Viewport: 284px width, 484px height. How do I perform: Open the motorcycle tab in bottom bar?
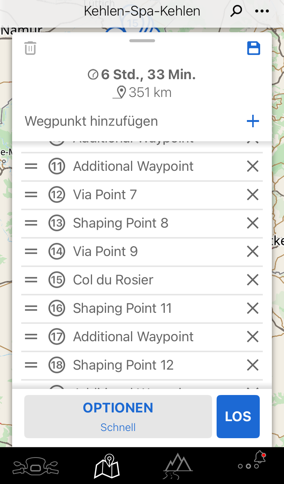point(35,467)
